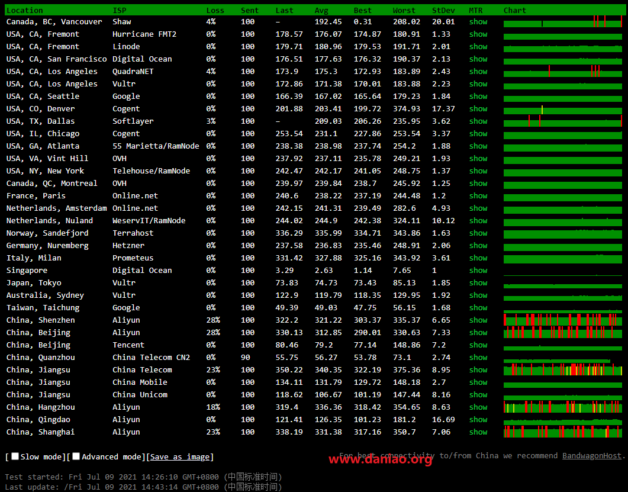Show MTR for Beijing Tencent row
Viewport: 628px width, 492px height.
click(x=478, y=345)
